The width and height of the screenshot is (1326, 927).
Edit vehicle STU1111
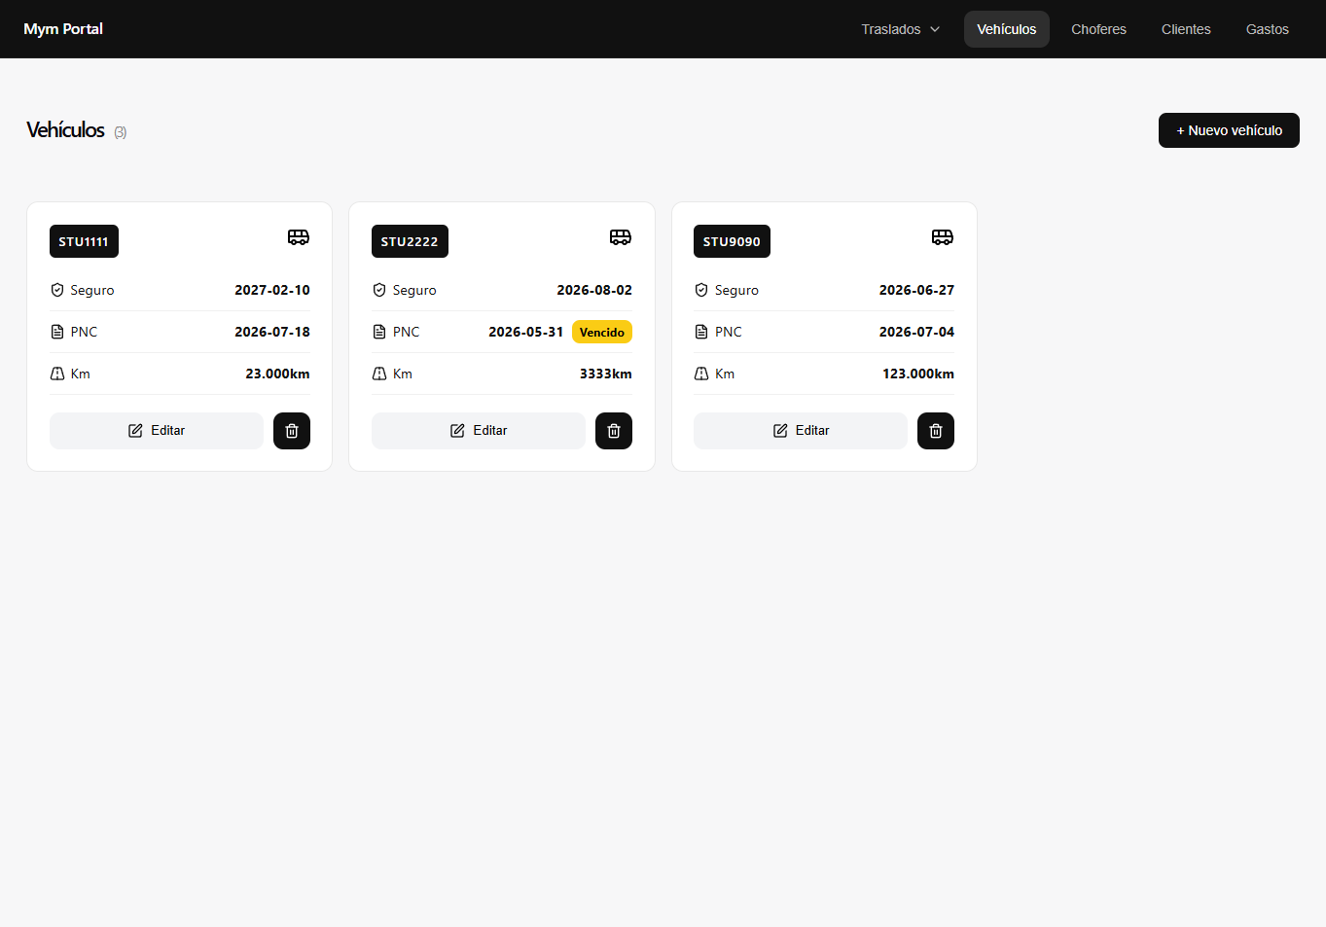coord(157,431)
